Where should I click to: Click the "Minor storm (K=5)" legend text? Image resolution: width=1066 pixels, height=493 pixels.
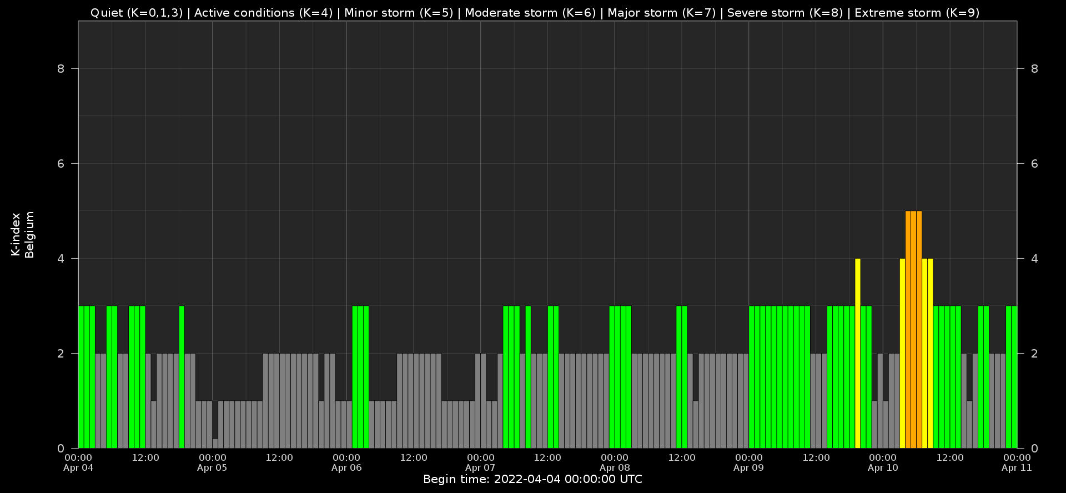[x=399, y=13]
